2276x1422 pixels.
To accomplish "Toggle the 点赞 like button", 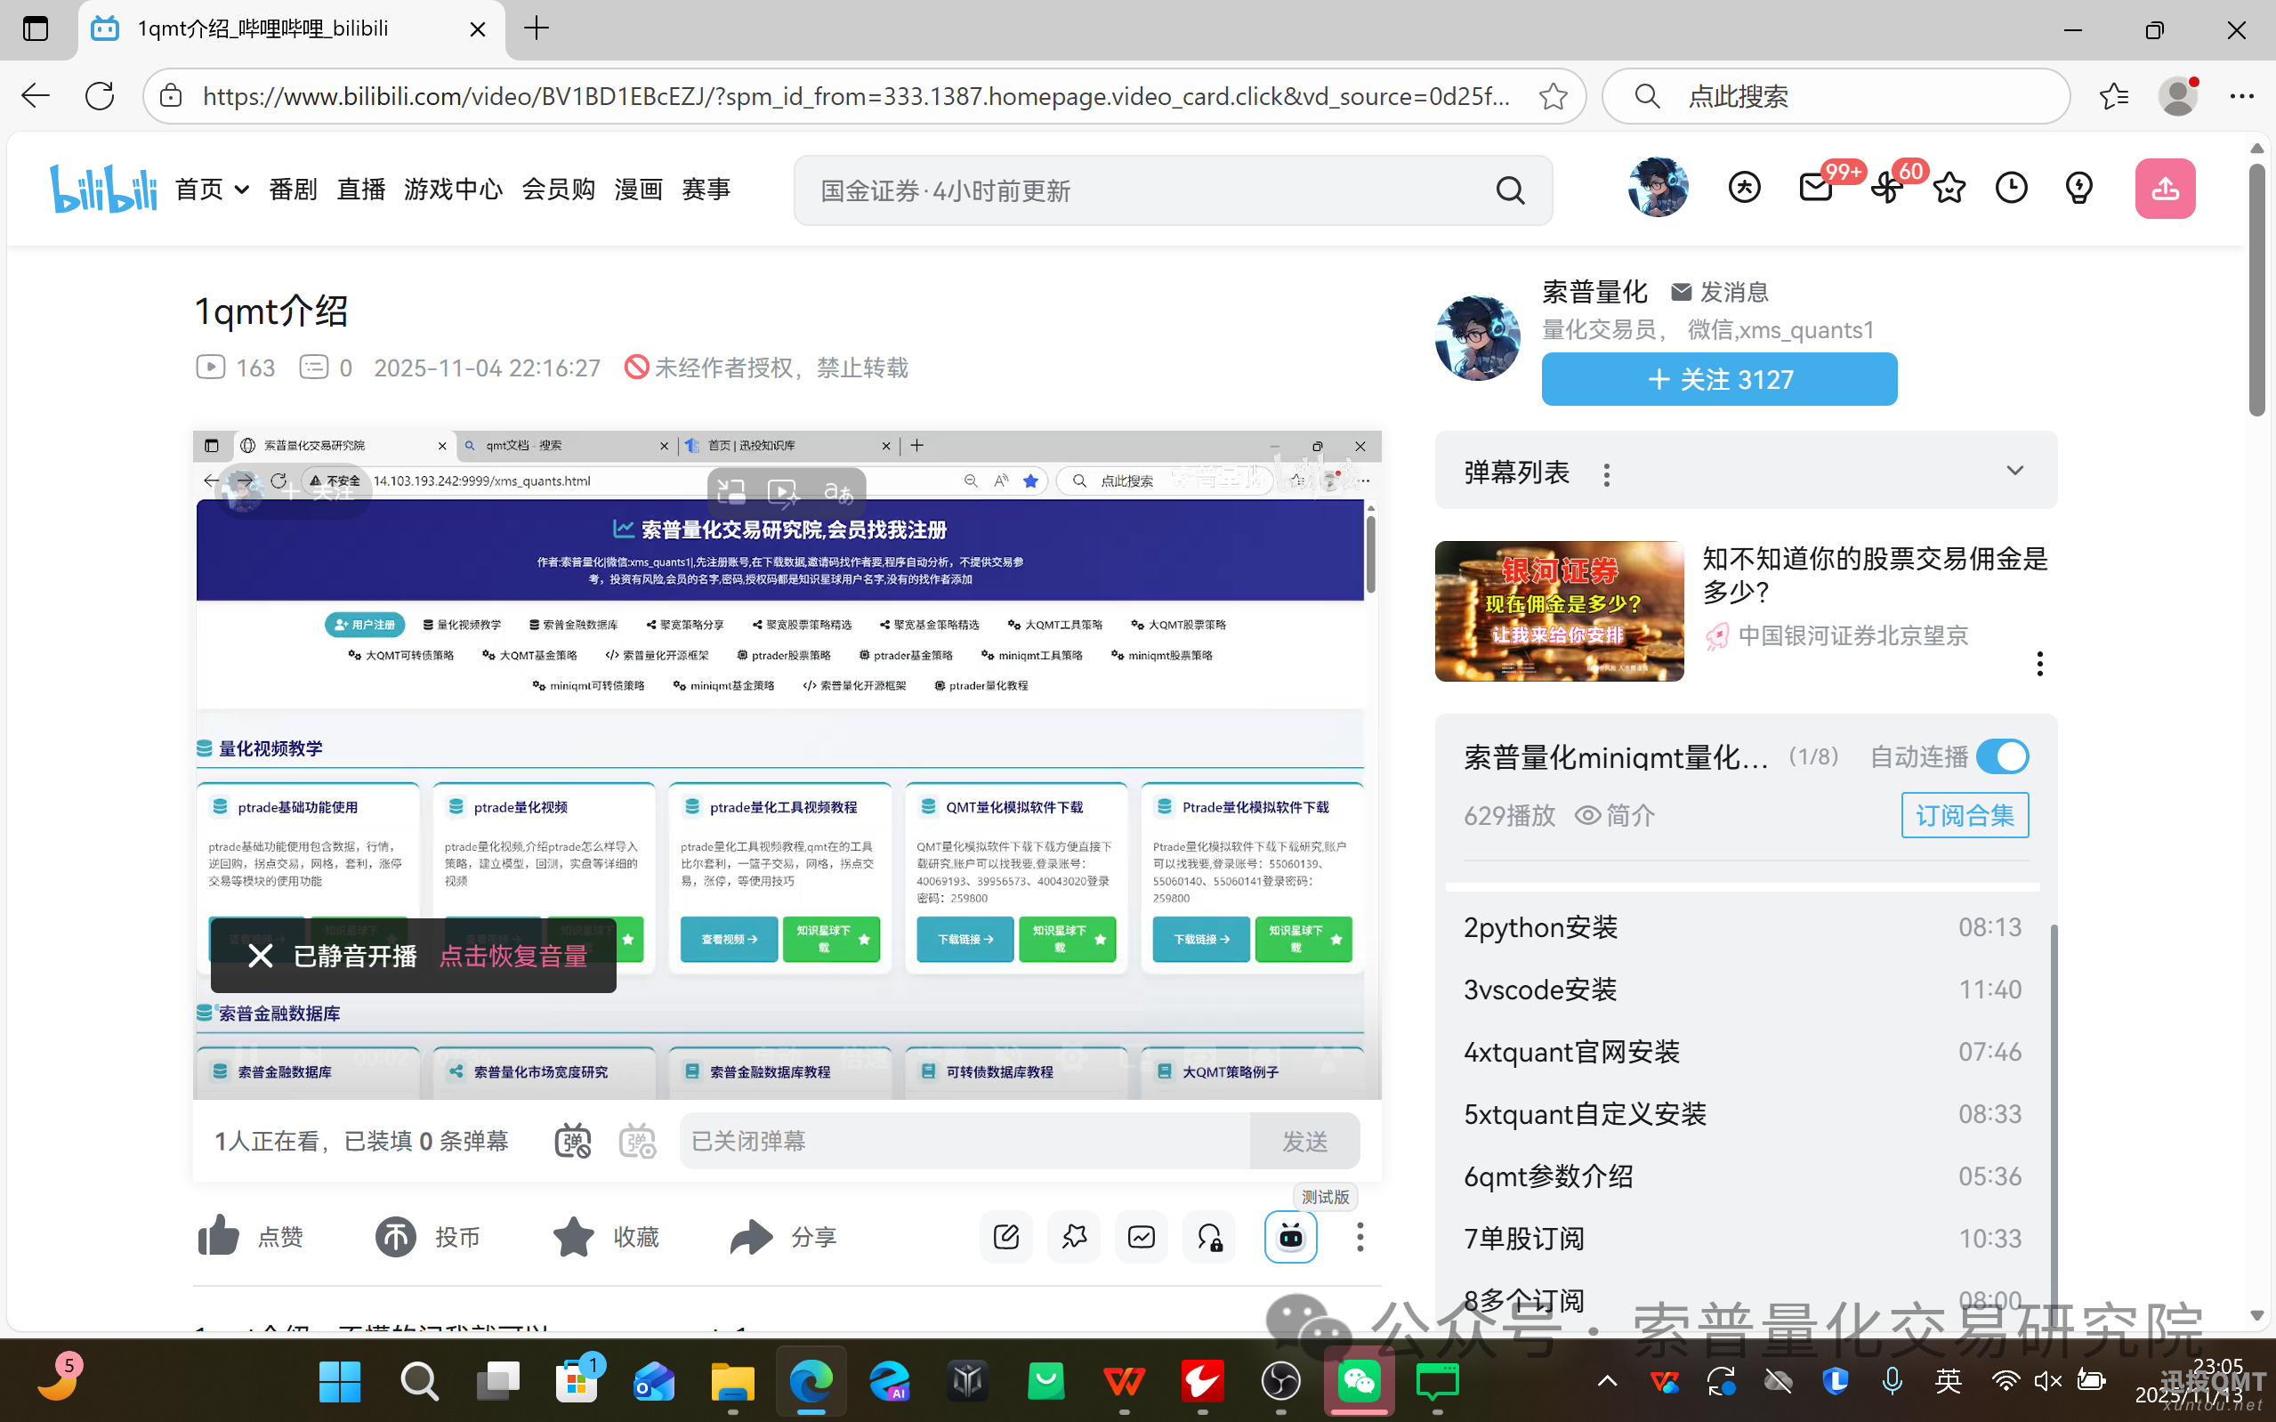I will 218,1237.
